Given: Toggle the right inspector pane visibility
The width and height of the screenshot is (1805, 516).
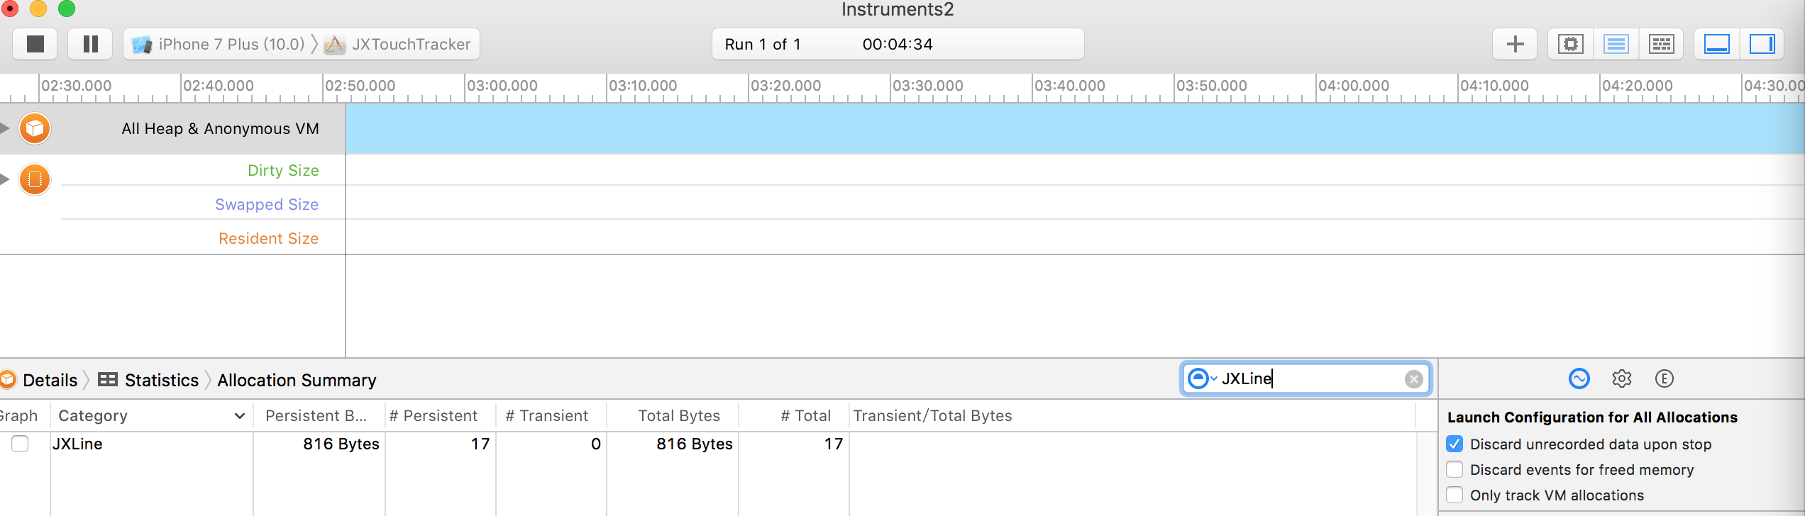Looking at the screenshot, I should click(1762, 44).
